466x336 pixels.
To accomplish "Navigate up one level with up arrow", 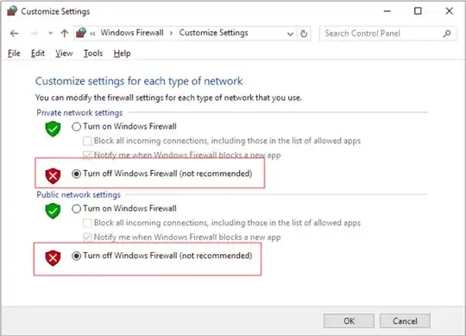I will coord(65,34).
